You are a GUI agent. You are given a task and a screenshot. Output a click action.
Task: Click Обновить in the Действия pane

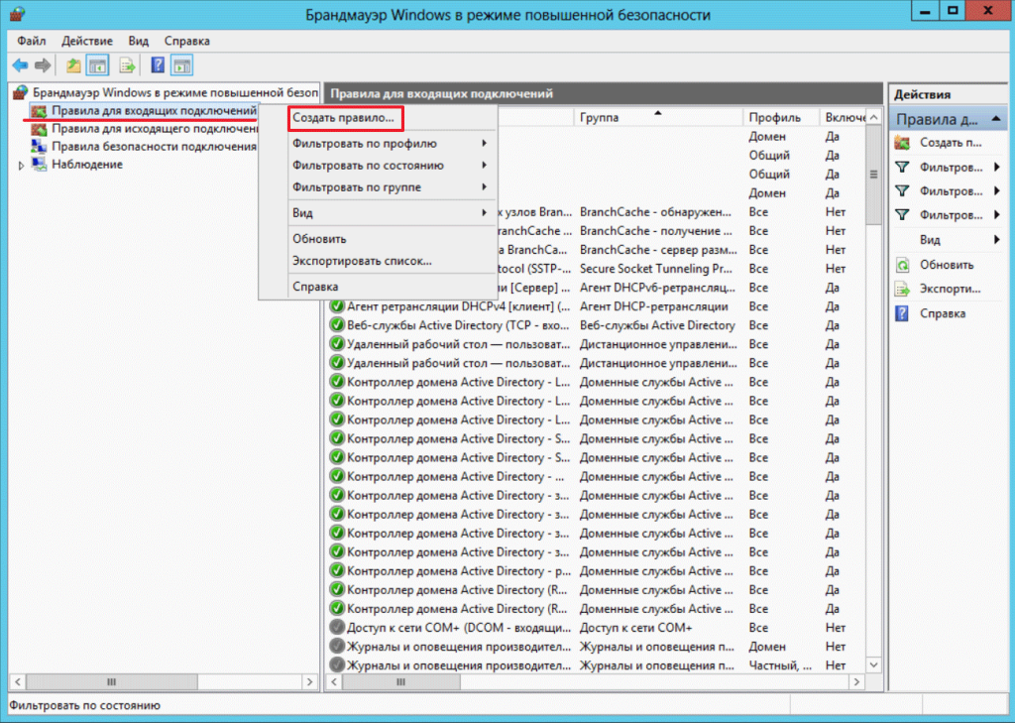coord(946,265)
